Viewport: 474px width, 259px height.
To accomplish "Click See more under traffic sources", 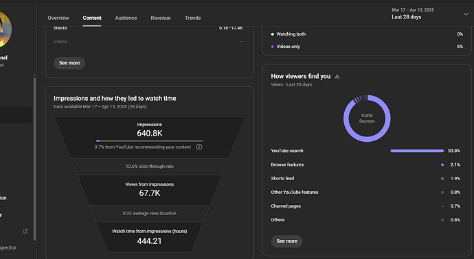I will click(x=286, y=241).
